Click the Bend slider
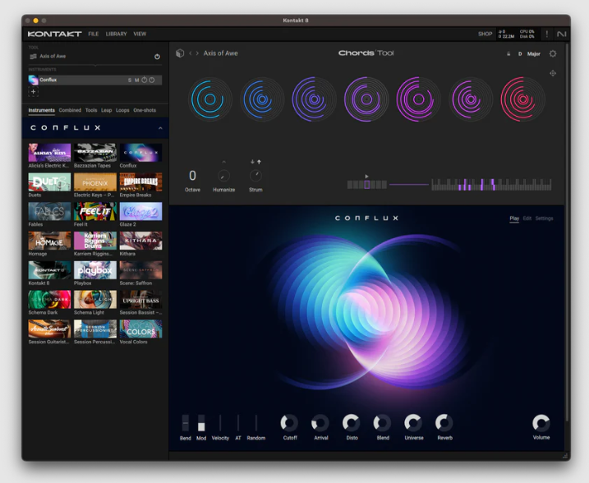The height and width of the screenshot is (483, 589). point(185,423)
